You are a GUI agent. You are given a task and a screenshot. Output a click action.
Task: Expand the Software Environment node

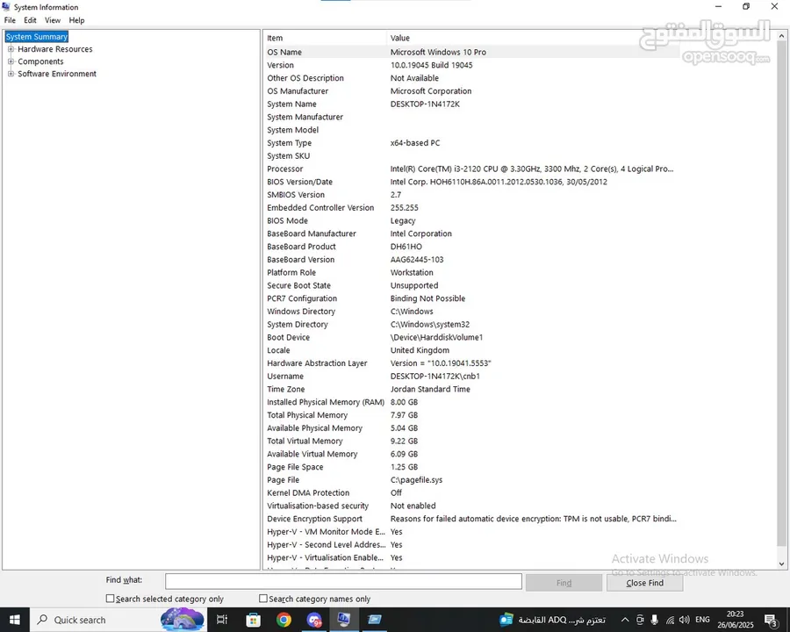pyautogui.click(x=11, y=74)
